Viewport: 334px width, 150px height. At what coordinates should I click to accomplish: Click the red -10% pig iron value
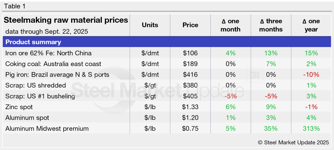pos(311,75)
